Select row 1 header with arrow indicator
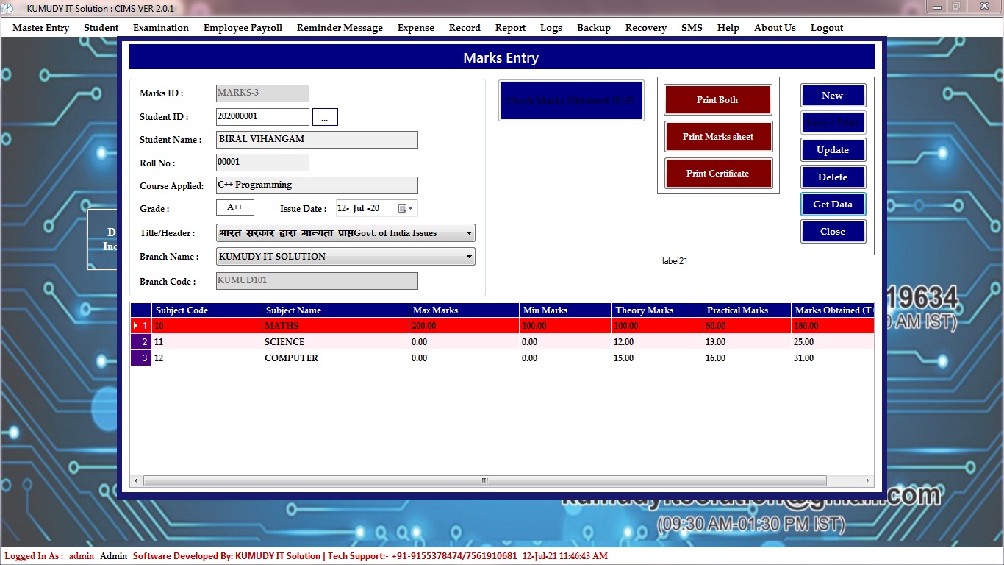 (141, 325)
